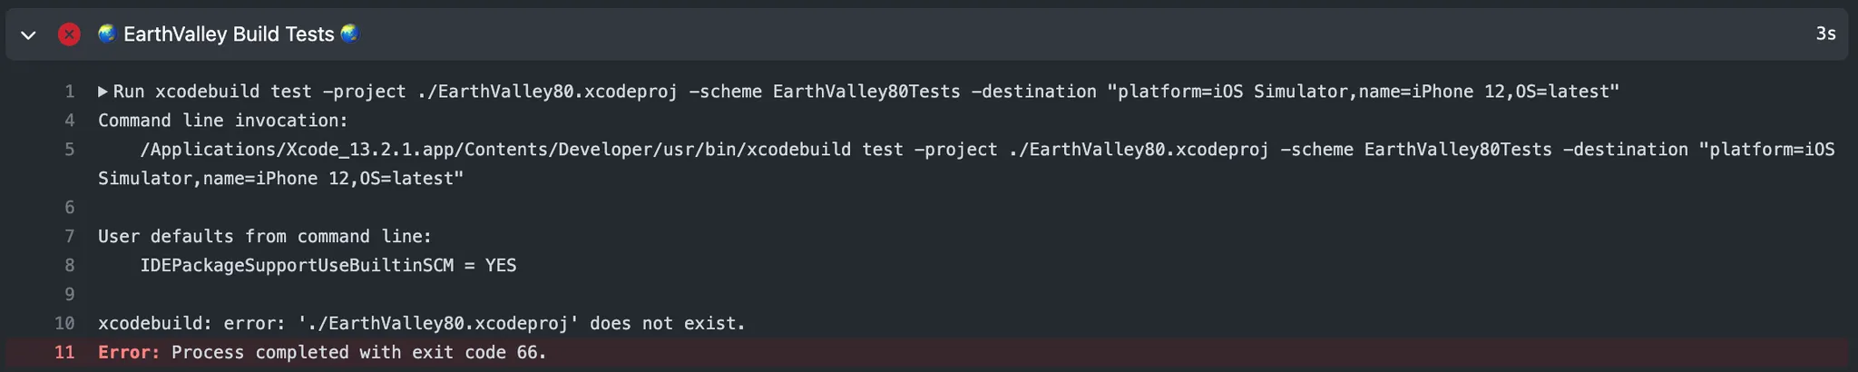Click the globe emoji after Build Tests
Viewport: 1858px width, 372px height.
click(x=349, y=34)
